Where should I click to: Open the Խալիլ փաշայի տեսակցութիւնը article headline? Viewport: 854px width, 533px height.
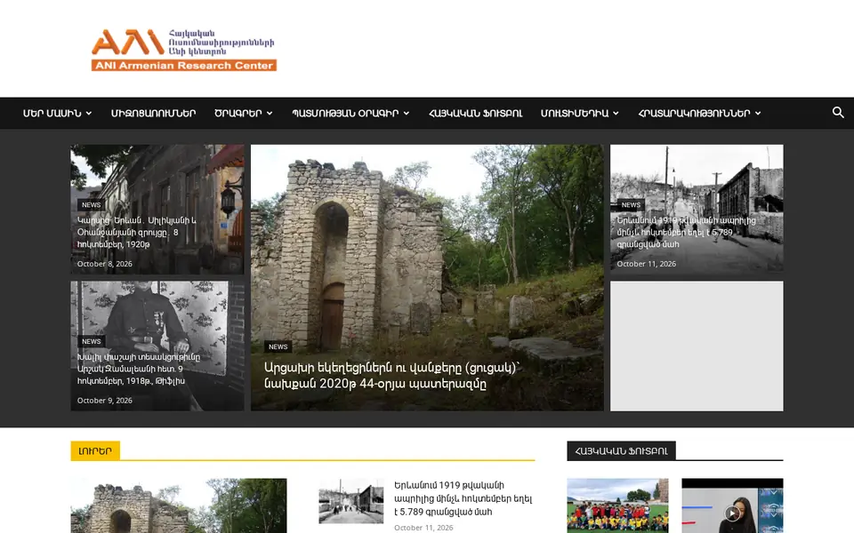click(x=139, y=369)
